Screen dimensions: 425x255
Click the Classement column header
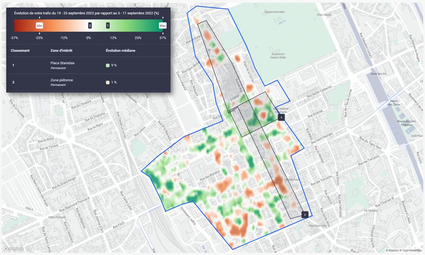(x=20, y=50)
